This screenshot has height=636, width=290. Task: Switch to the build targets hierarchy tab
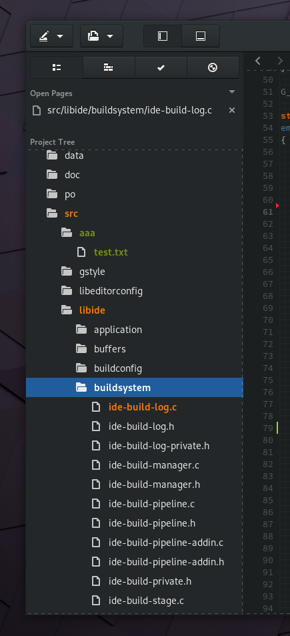click(x=109, y=67)
